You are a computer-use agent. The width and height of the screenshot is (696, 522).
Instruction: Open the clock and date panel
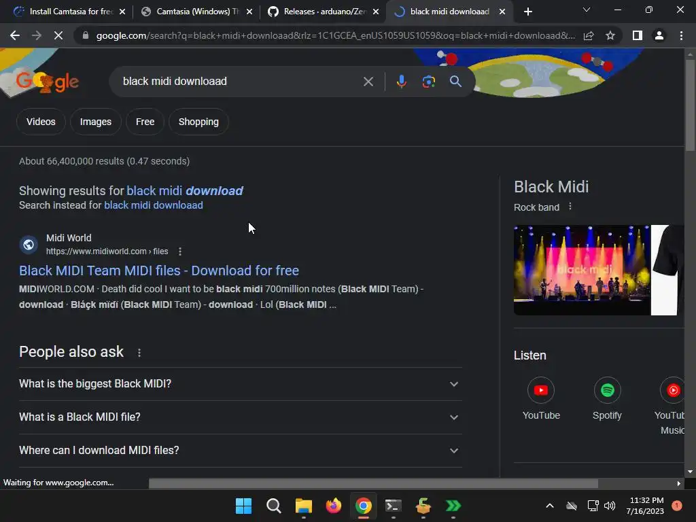646,506
